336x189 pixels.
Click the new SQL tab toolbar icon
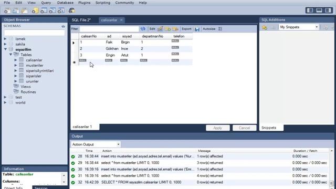[7, 10]
